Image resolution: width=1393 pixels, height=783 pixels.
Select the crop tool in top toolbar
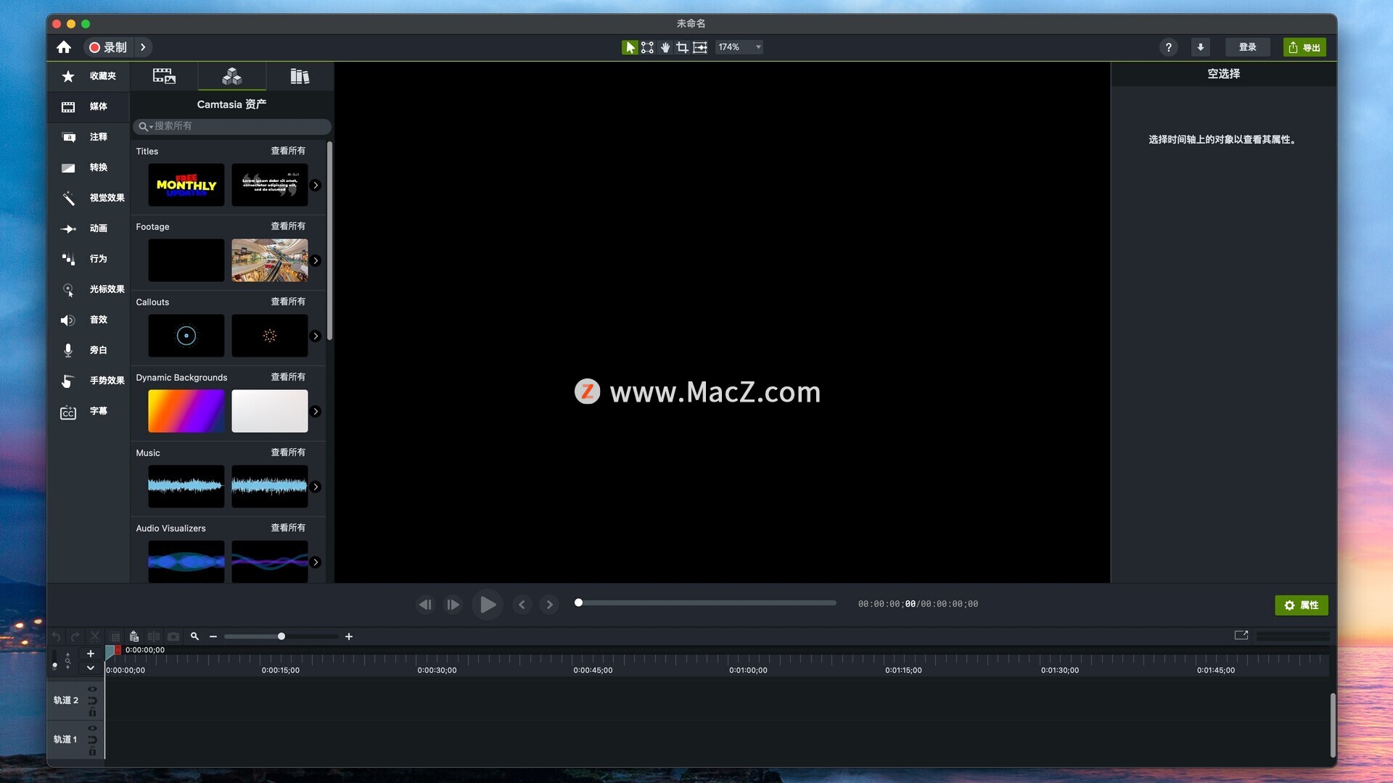(682, 47)
